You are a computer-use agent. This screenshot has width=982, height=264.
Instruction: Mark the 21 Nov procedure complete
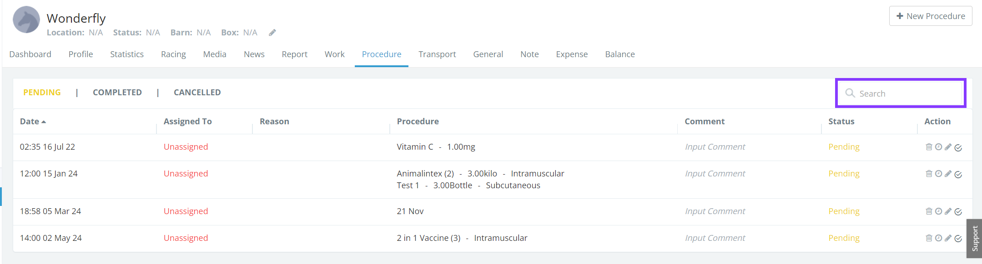click(x=958, y=212)
